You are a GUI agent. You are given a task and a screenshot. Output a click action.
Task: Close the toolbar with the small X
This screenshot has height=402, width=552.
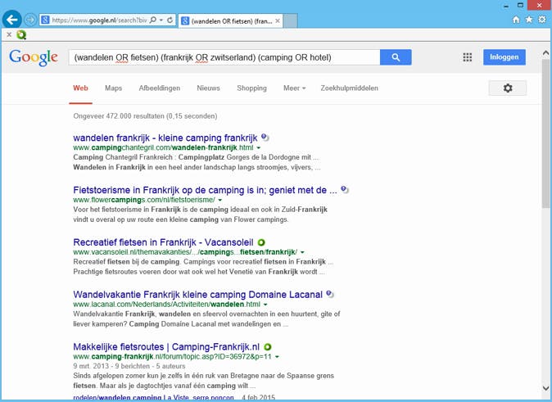pos(9,34)
